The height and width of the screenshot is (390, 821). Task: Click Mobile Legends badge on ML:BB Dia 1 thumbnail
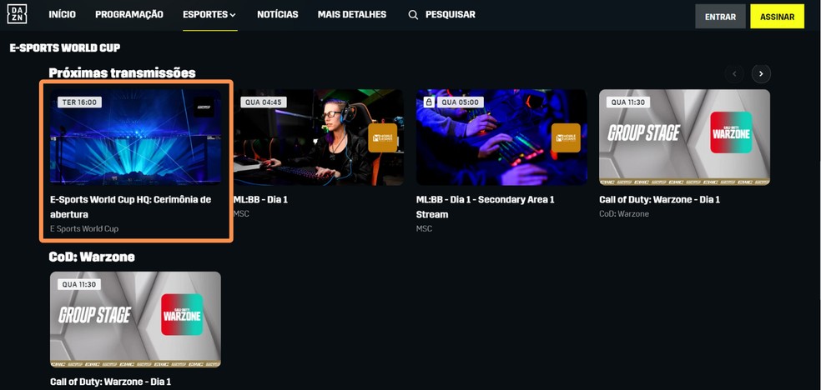(382, 138)
